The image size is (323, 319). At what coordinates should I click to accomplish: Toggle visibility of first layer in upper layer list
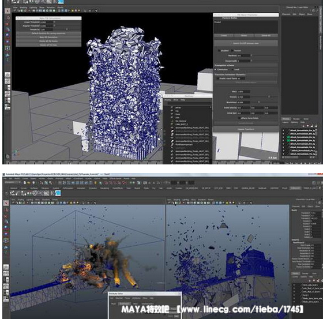tap(283, 130)
